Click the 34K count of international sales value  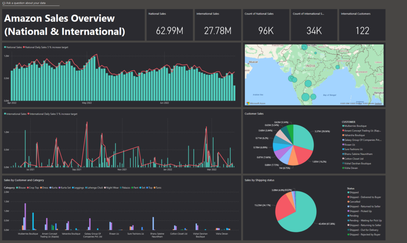pyautogui.click(x=314, y=31)
